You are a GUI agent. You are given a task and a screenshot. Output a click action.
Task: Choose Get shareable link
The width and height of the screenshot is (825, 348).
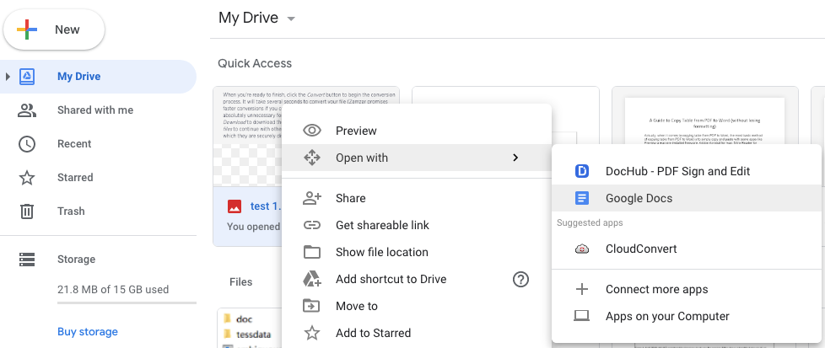(417, 225)
